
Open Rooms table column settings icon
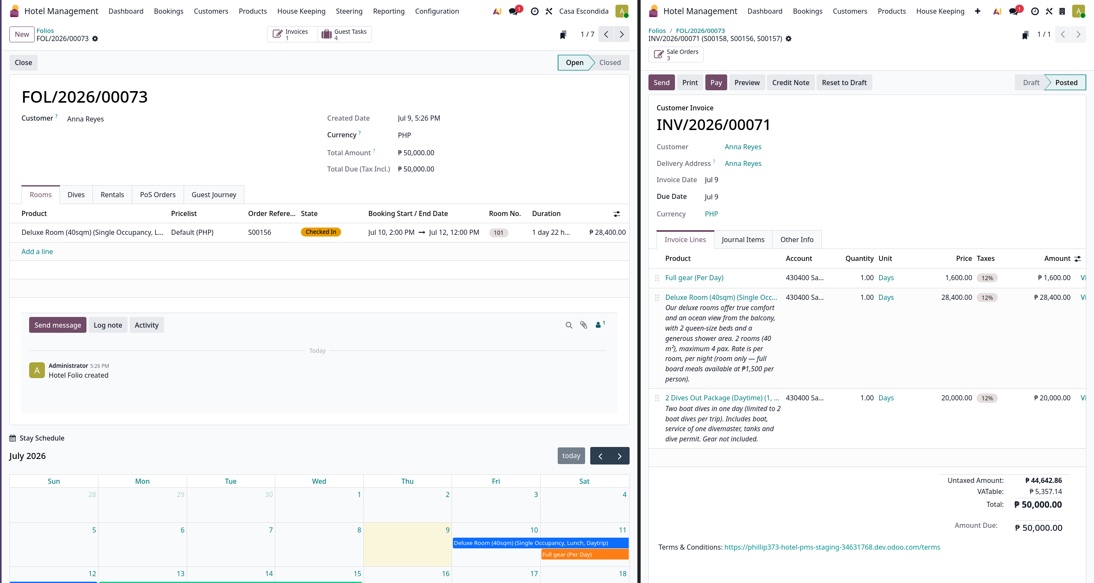[617, 214]
